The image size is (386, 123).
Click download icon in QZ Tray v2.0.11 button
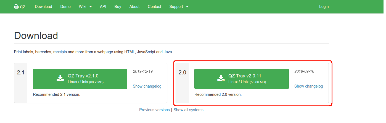pos(221,78)
